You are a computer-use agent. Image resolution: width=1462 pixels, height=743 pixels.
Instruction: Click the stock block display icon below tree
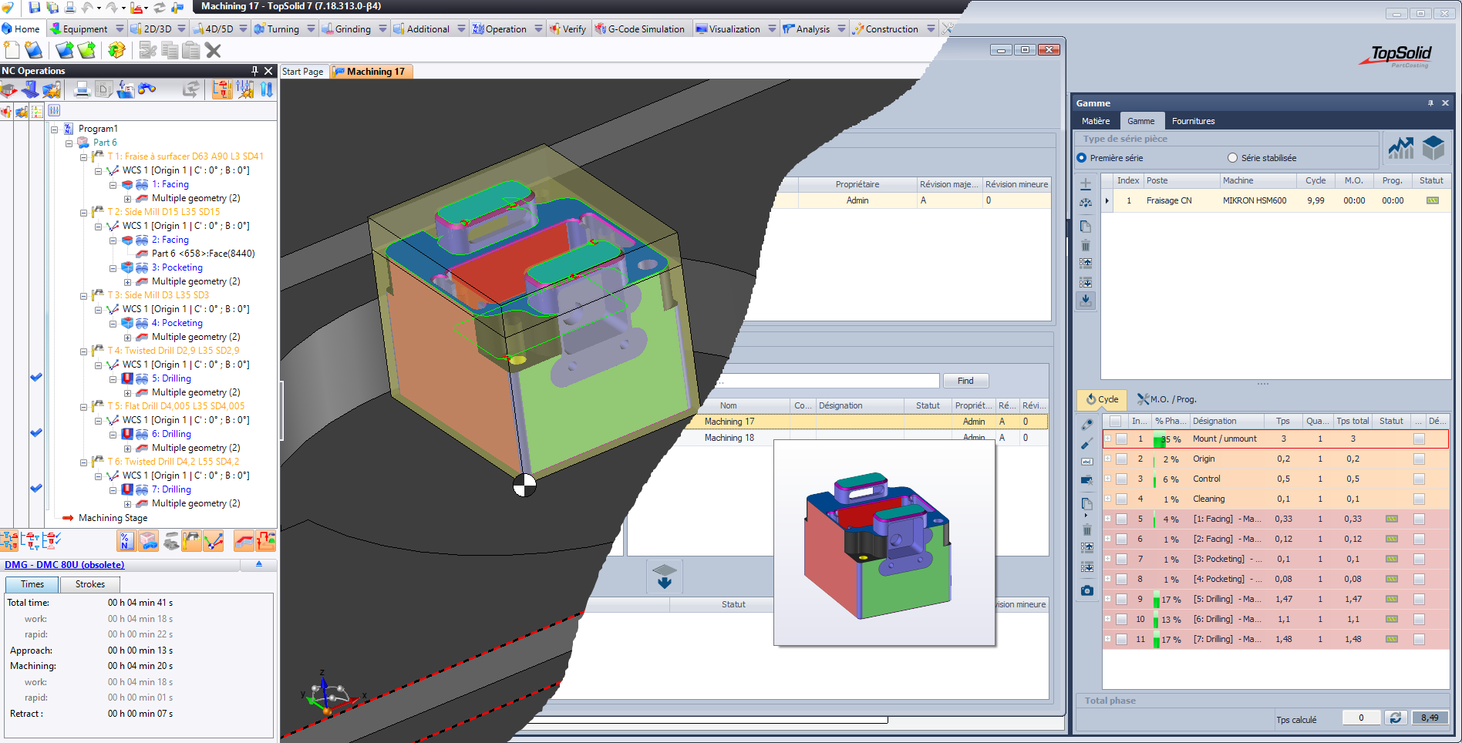click(x=148, y=541)
